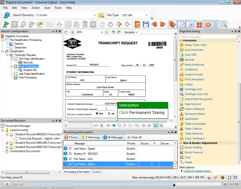
Task: Choose the Crop process
Action: (187, 157)
